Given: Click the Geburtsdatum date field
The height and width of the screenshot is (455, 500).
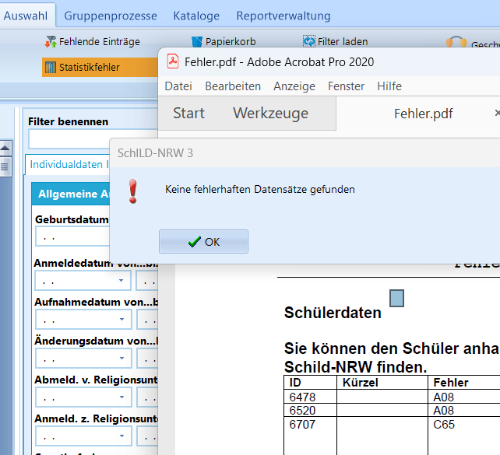Looking at the screenshot, I should (x=72, y=237).
